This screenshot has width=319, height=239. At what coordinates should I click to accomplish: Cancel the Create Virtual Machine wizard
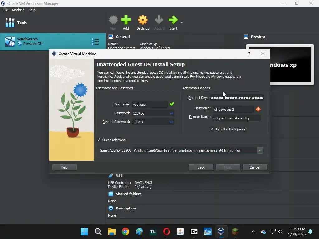tap(255, 167)
